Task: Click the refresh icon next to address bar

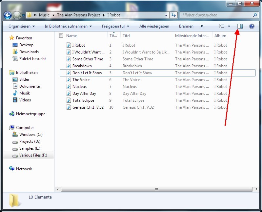Action: [173, 15]
